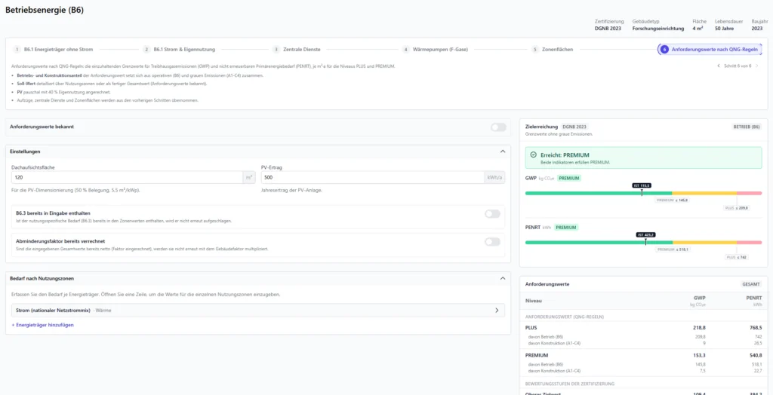Click the PLUS ≤ 209,8 threshold label

(x=738, y=208)
